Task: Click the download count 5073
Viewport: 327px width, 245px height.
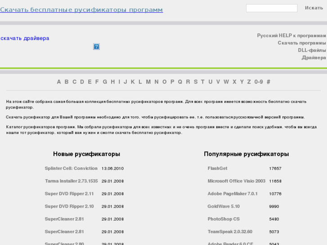Action: click(274, 232)
